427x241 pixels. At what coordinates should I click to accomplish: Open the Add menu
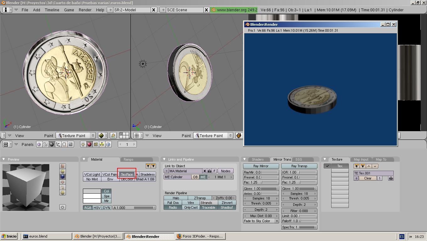[37, 10]
